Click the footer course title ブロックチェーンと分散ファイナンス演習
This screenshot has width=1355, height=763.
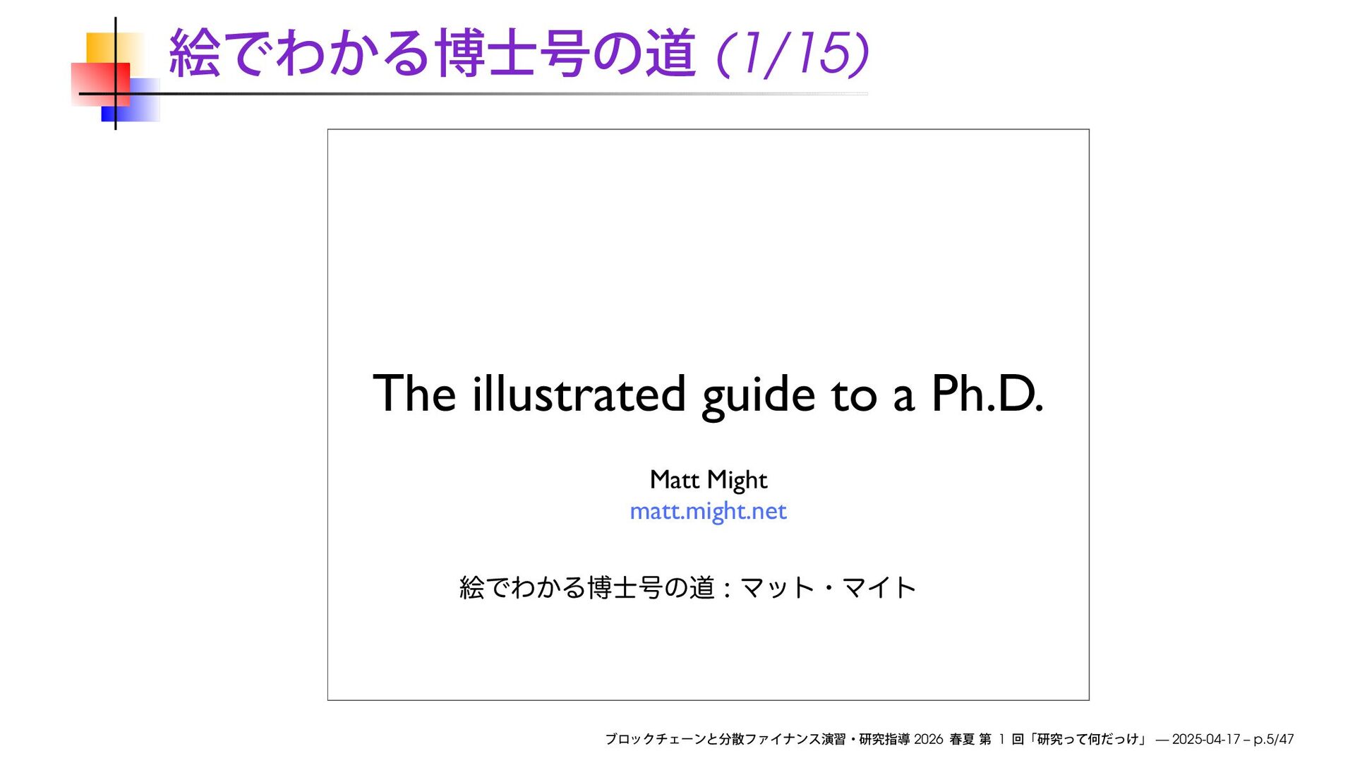725,739
